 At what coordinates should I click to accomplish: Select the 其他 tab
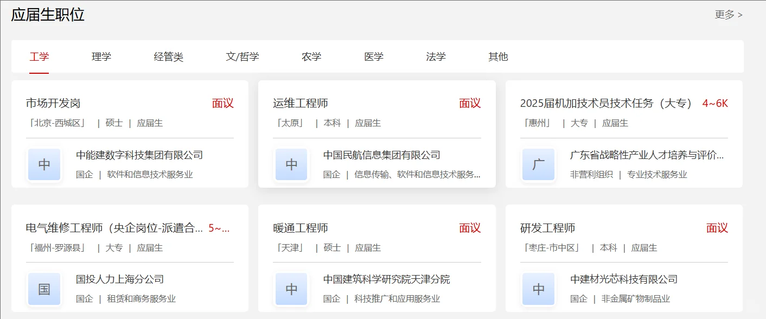(x=498, y=56)
